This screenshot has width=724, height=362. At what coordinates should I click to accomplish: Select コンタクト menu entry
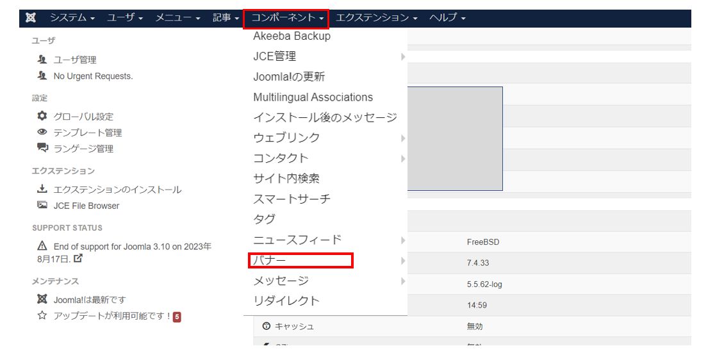click(x=281, y=158)
